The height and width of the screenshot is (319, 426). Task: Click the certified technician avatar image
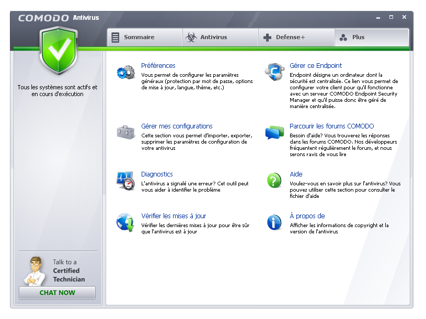(x=35, y=270)
